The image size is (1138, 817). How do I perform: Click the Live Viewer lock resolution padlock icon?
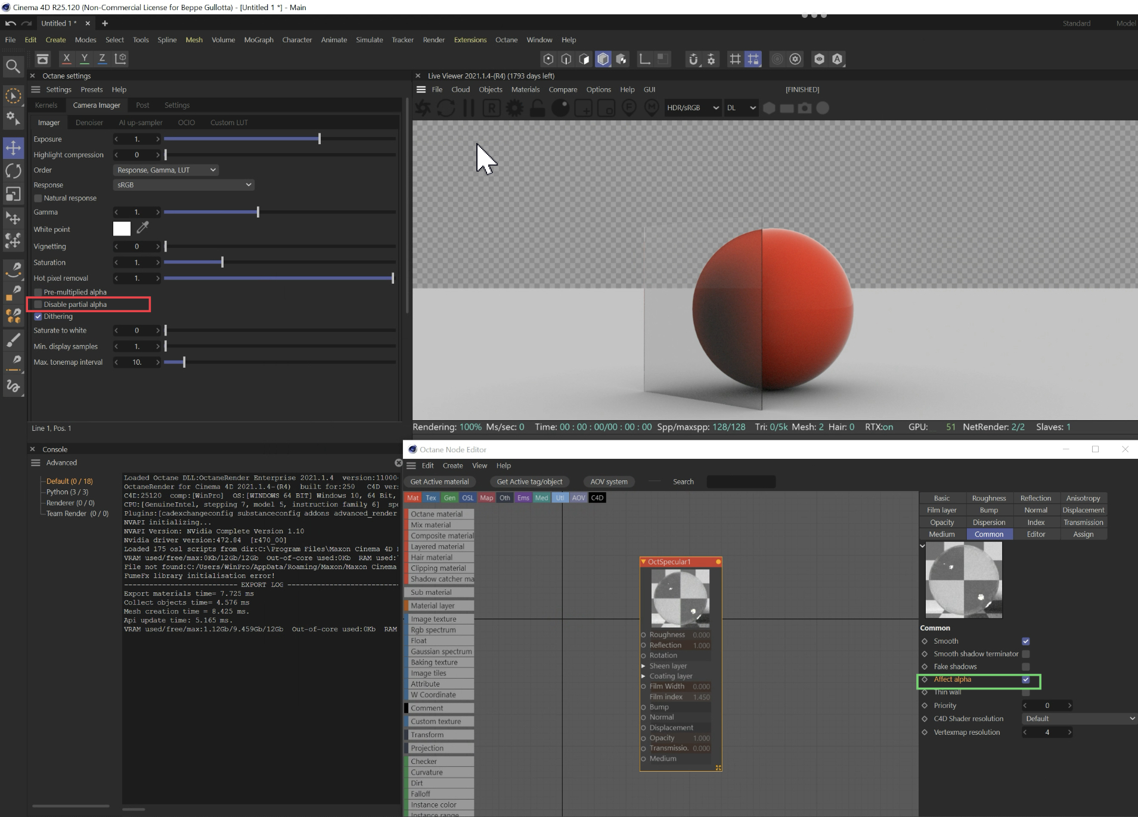click(537, 108)
